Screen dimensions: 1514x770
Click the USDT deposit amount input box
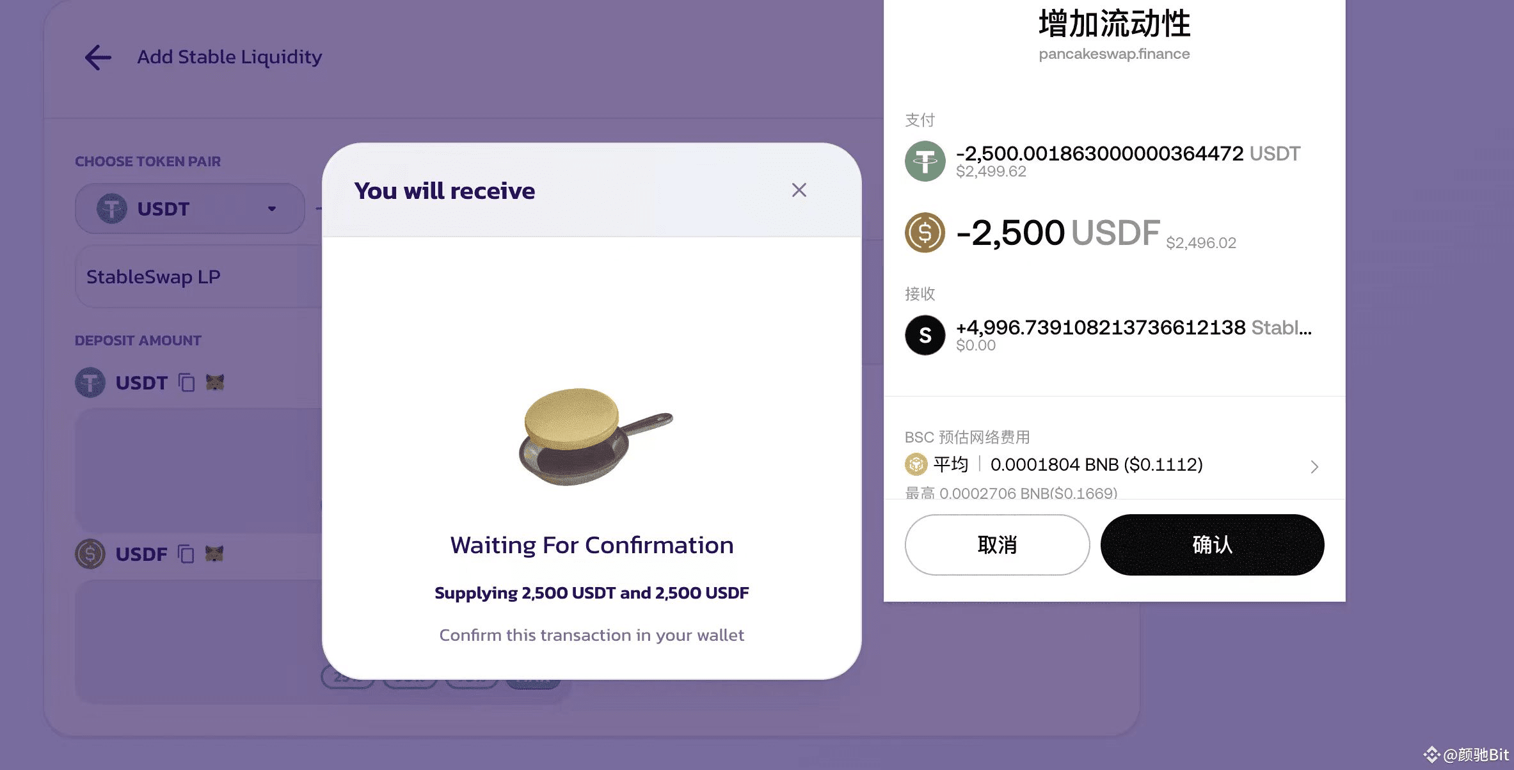[x=198, y=471]
